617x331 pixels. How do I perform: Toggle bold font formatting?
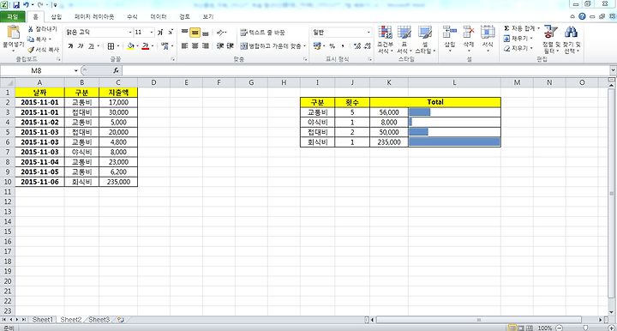point(70,46)
